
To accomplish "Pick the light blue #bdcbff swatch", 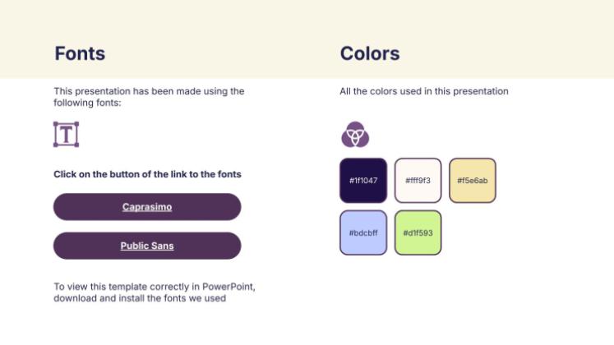I will coord(362,232).
